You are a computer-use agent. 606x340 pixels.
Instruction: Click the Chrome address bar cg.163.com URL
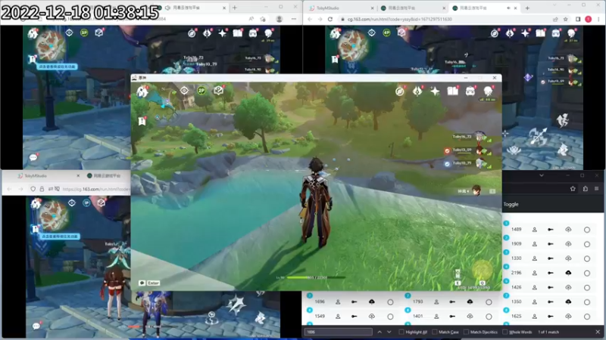tap(399, 19)
